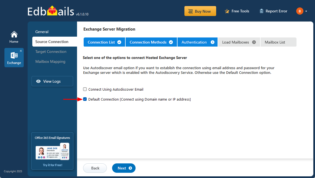Click the Exchange Server Migration heading
This screenshot has height=178, width=315.
[109, 29]
